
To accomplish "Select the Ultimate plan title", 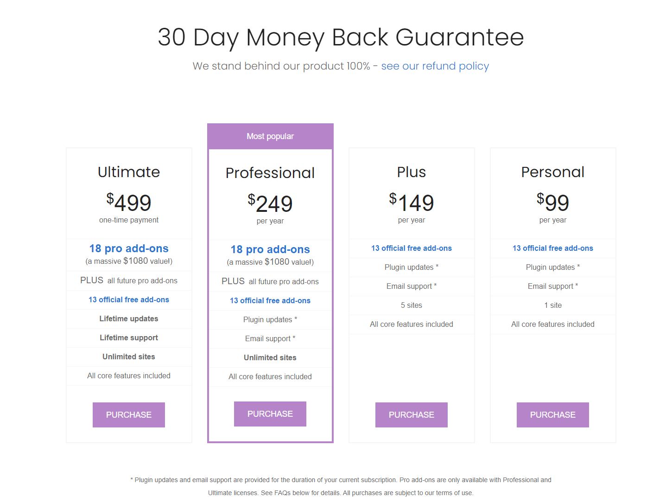I will [x=129, y=172].
